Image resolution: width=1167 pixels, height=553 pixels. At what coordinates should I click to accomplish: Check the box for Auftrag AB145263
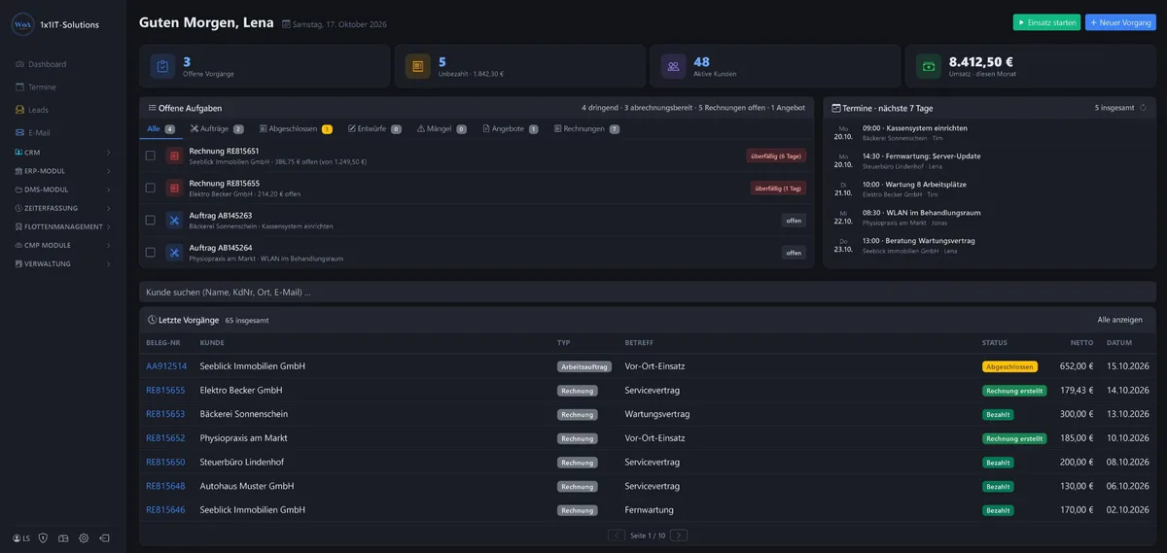coord(151,221)
